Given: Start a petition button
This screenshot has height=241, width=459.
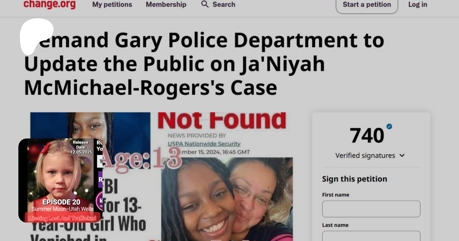Looking at the screenshot, I should (x=367, y=5).
